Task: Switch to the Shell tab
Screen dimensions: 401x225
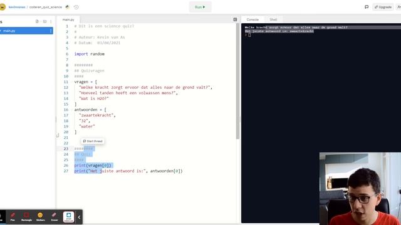Action: tap(273, 19)
